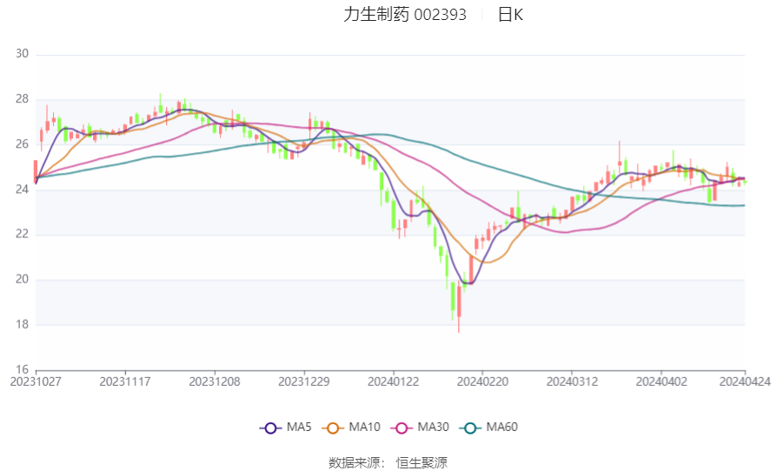Hide the MA60 line via its label

click(501, 427)
